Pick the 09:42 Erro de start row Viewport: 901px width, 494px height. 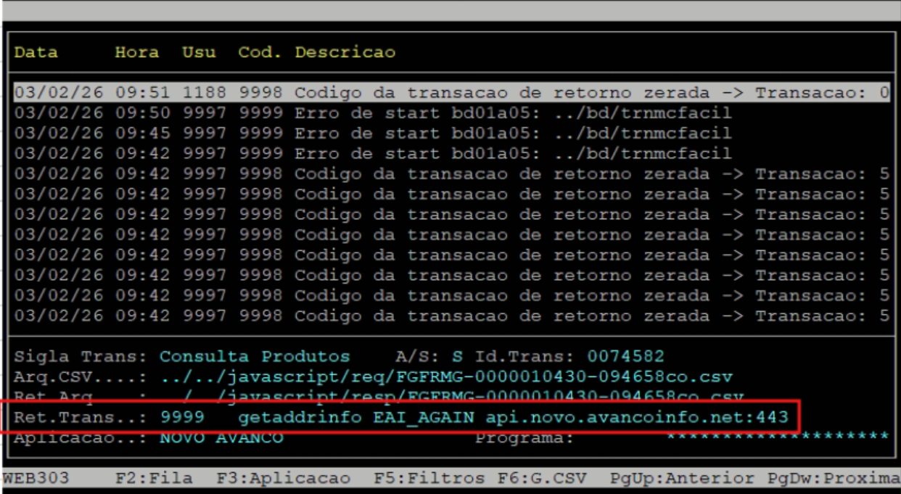[373, 154]
